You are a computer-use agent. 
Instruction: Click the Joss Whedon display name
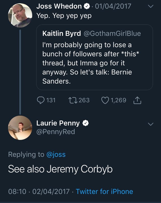(x=59, y=6)
